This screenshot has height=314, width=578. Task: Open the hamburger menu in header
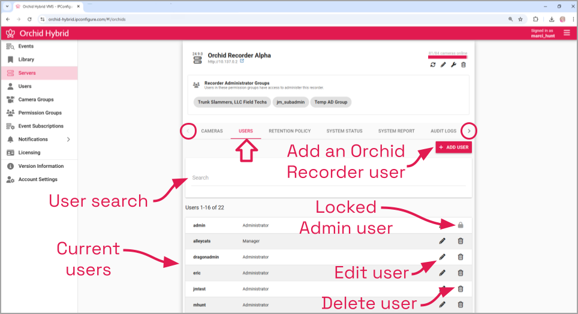point(567,33)
